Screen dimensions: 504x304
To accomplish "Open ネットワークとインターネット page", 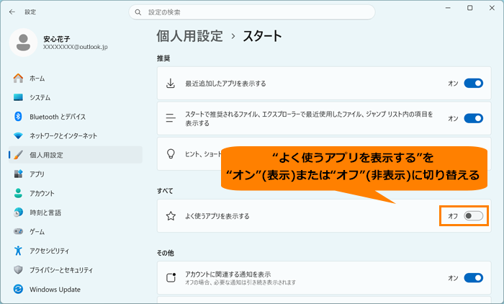I will pyautogui.click(x=76, y=135).
